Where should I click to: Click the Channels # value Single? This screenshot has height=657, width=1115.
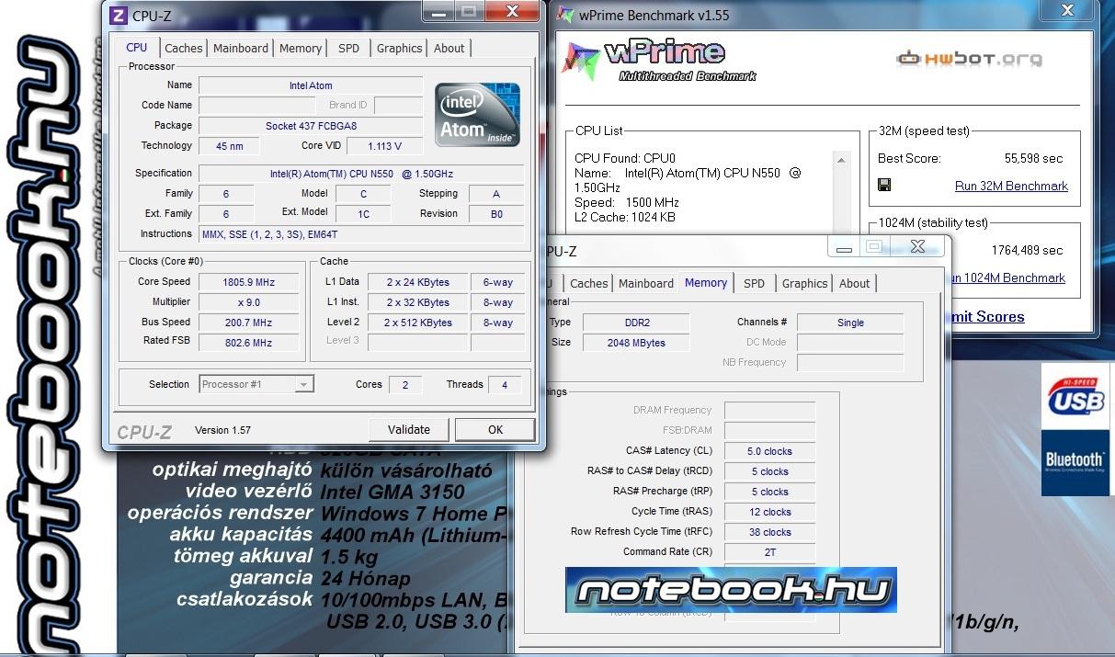(850, 323)
